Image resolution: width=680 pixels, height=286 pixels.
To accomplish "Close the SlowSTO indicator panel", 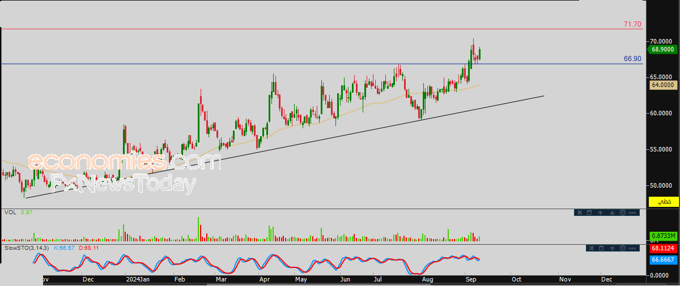I will pyautogui.click(x=592, y=248).
